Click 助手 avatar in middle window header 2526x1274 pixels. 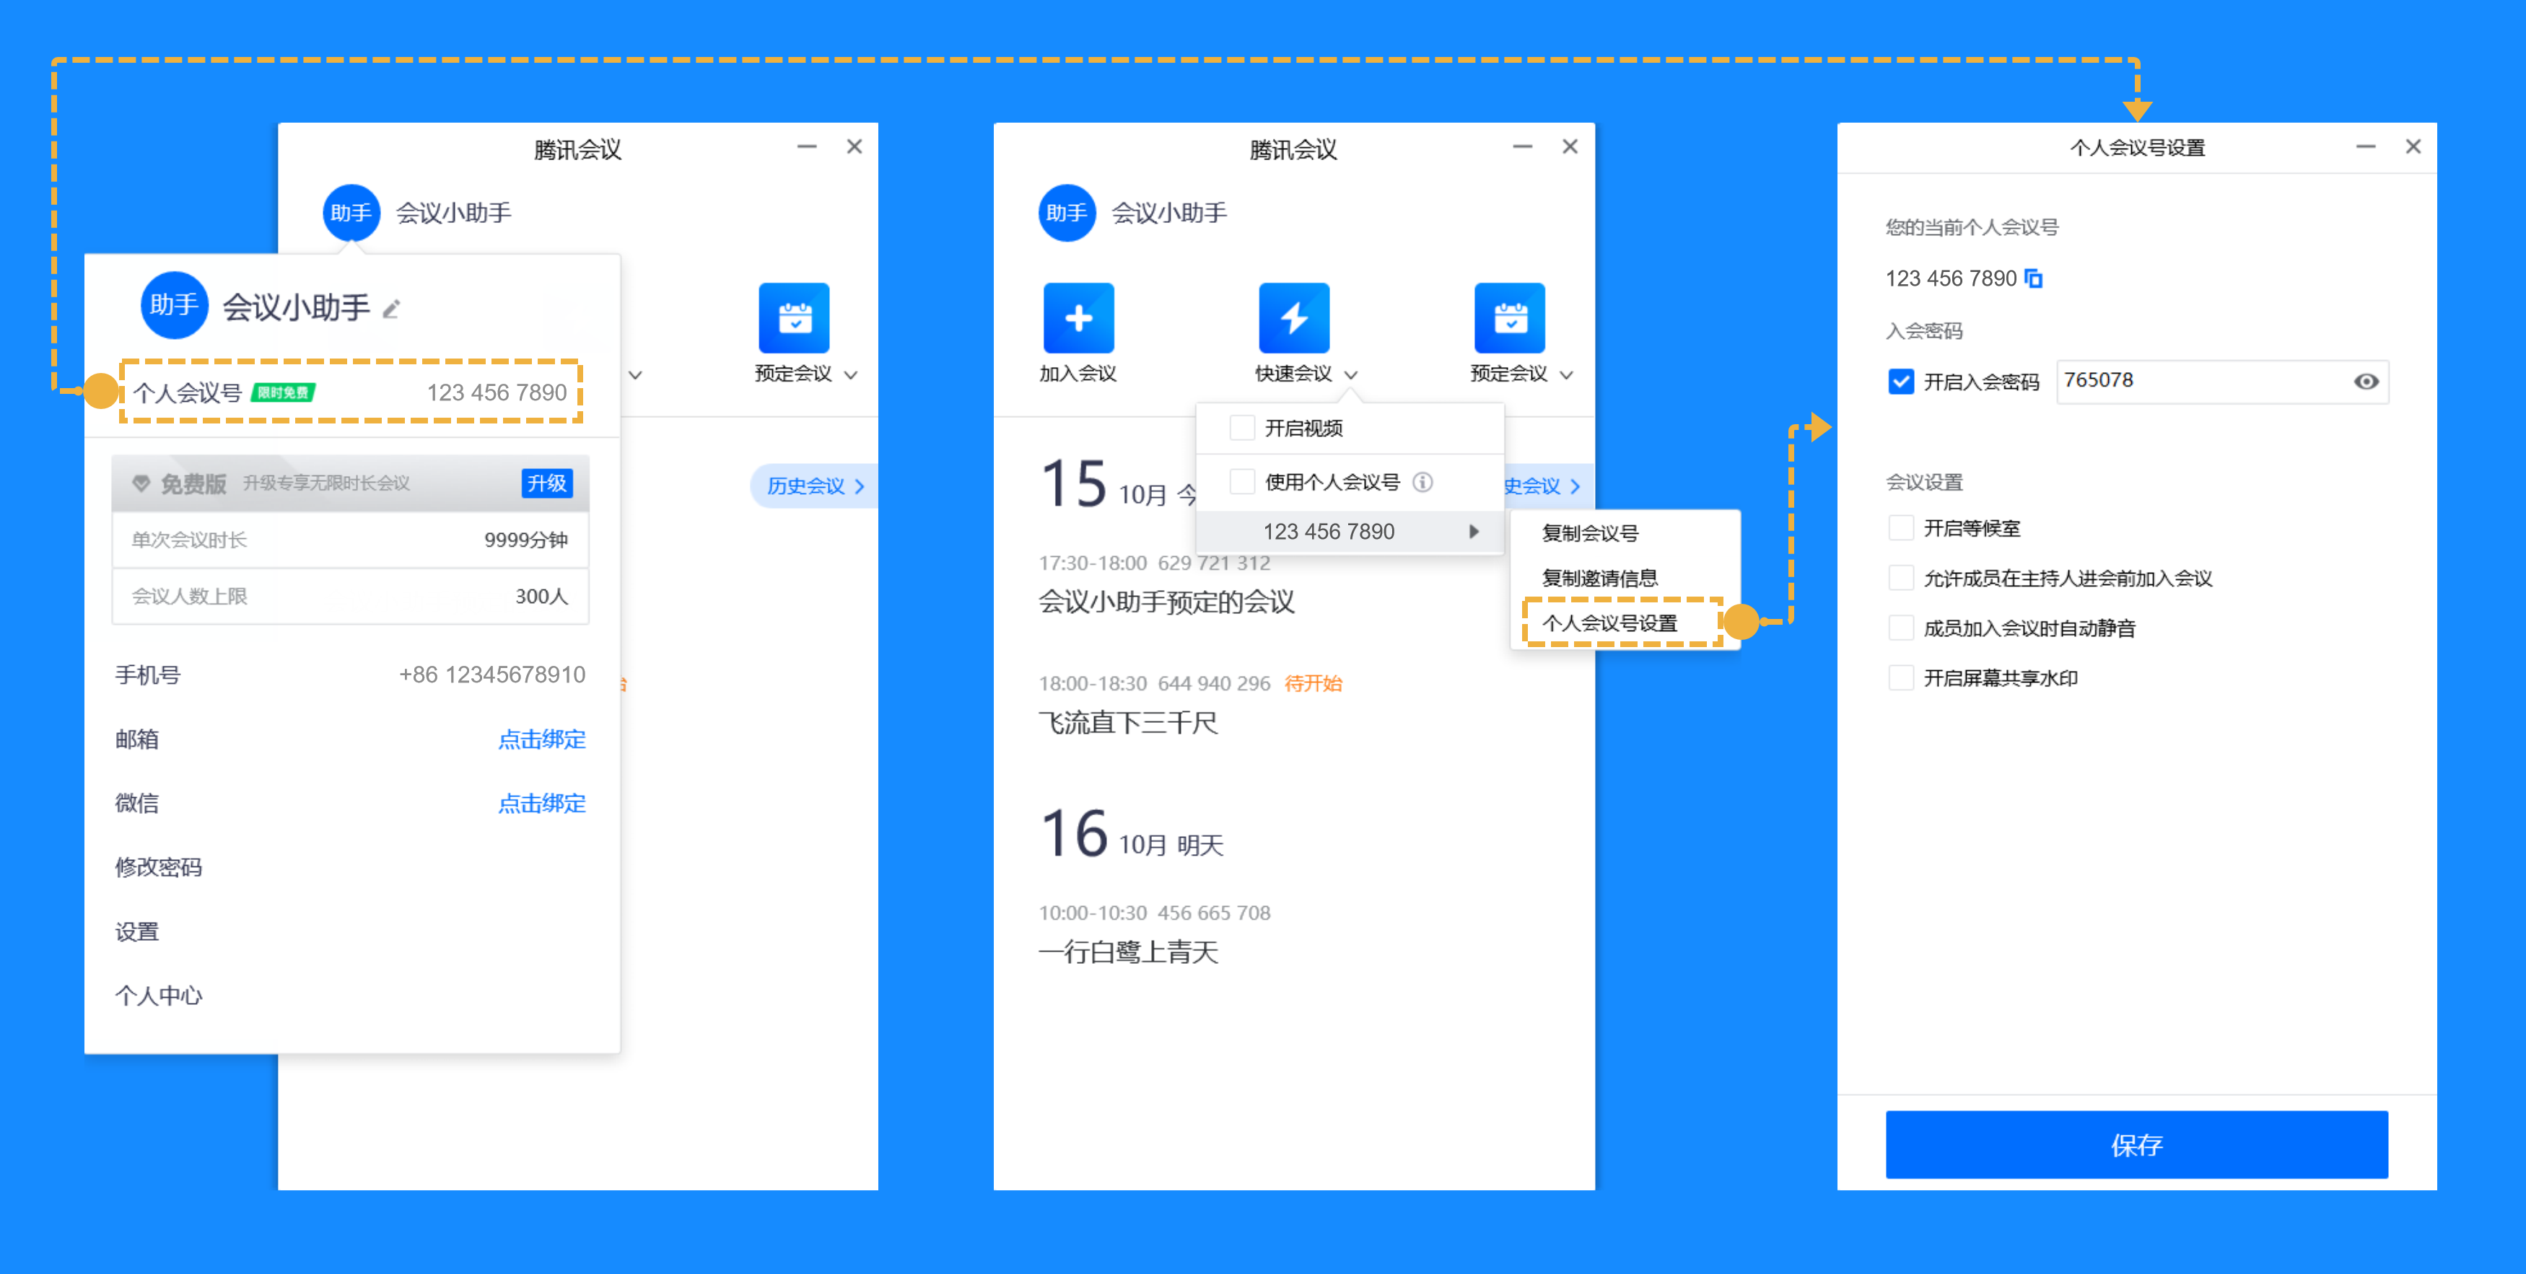(x=1066, y=213)
